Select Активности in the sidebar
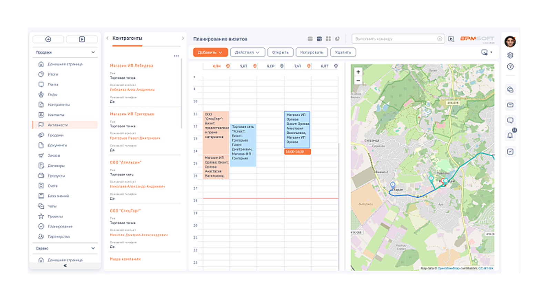548x301 pixels. (65, 125)
